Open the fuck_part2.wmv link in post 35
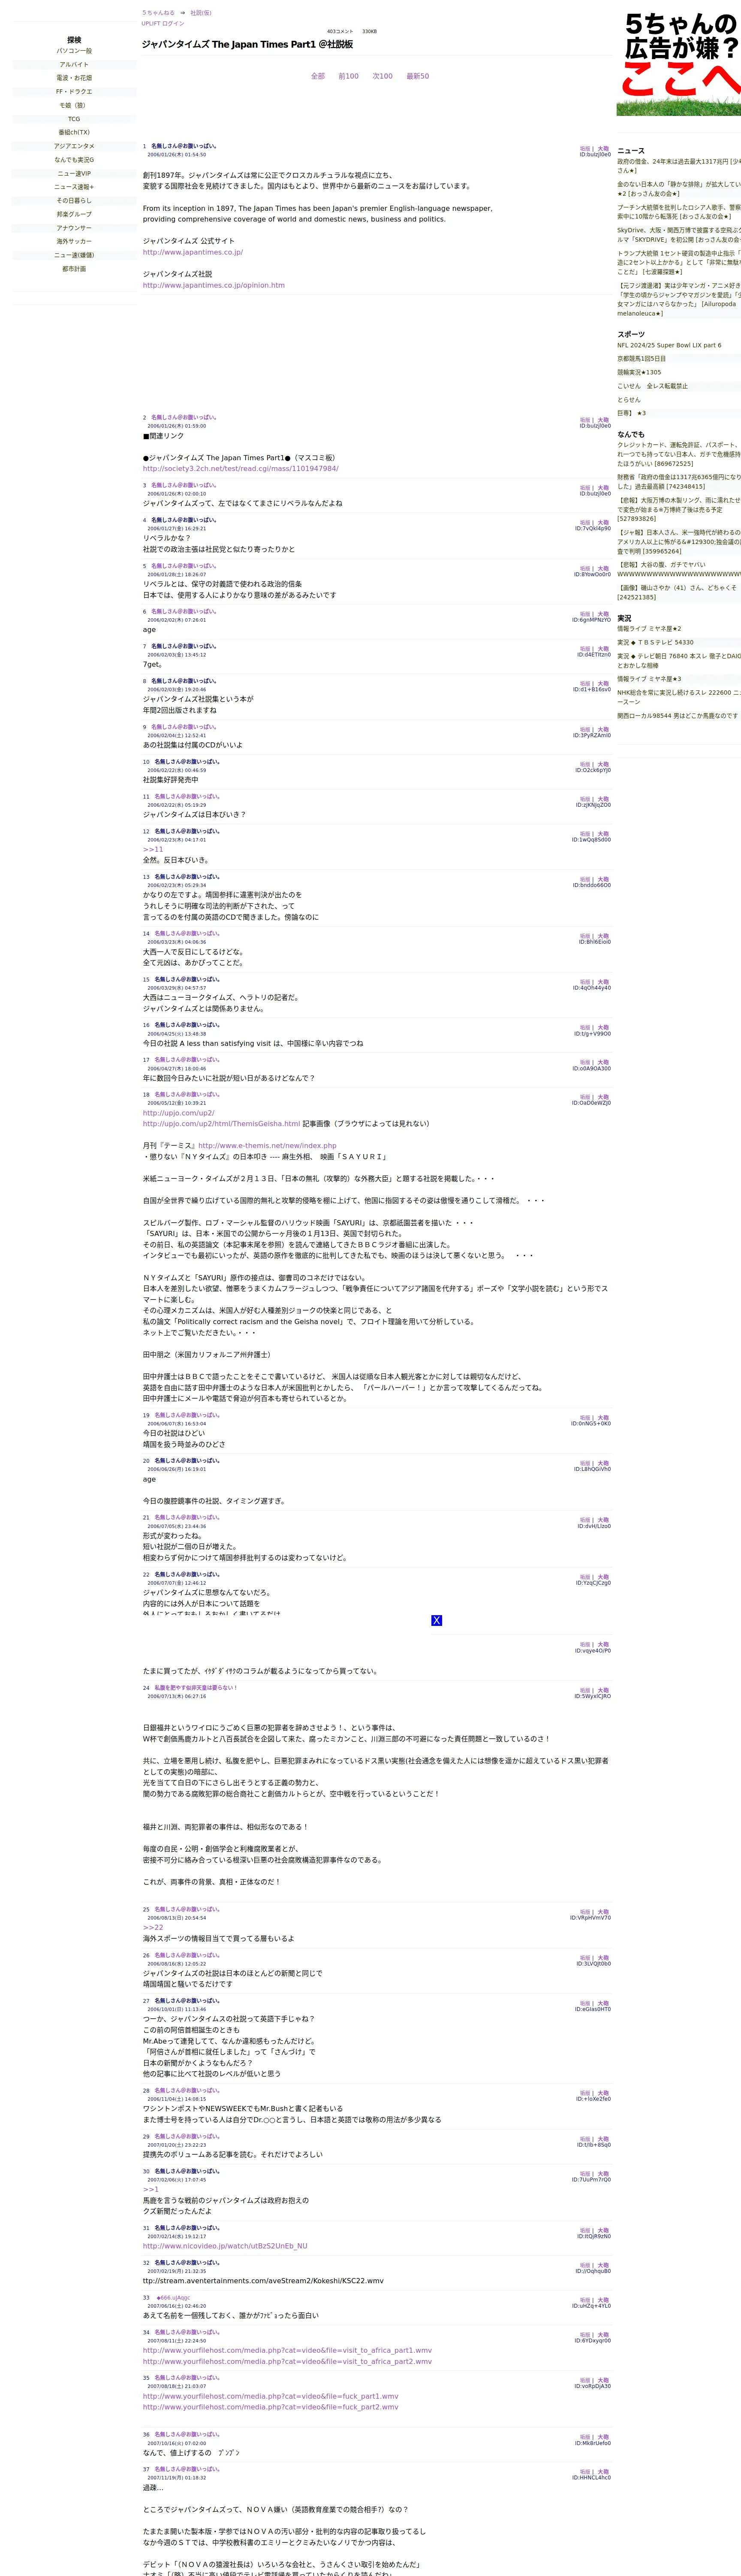This screenshot has width=741, height=2576. [271, 2407]
